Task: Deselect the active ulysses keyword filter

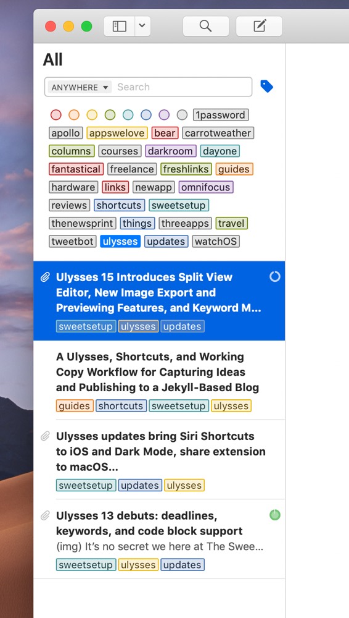Action: tap(120, 241)
